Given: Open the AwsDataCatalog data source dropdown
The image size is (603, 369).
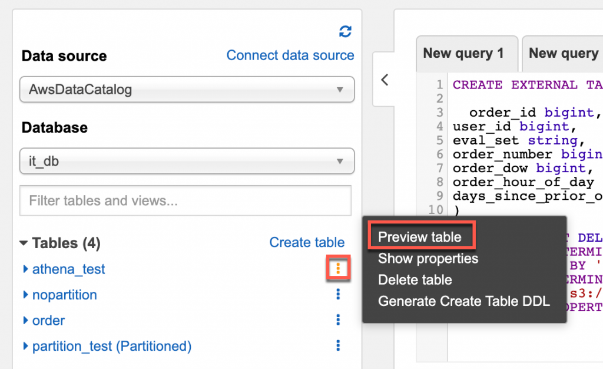Looking at the screenshot, I should (187, 90).
